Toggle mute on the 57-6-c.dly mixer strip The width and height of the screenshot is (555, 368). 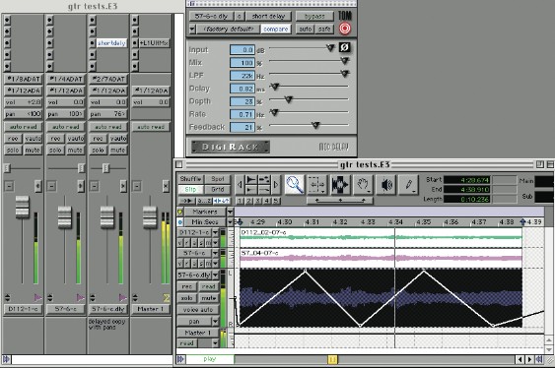coord(117,151)
